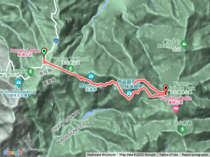Click the Yushan North Peak mountain icon
Screen dimensions: 210x157
pyautogui.click(x=184, y=44)
